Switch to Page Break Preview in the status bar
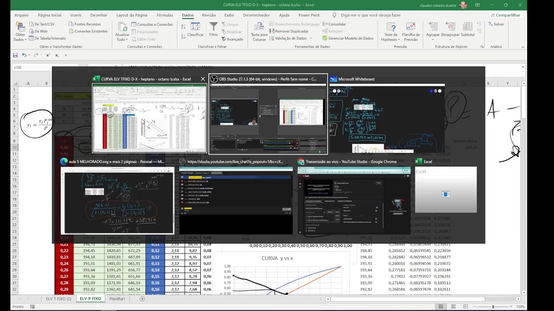 click(465, 307)
